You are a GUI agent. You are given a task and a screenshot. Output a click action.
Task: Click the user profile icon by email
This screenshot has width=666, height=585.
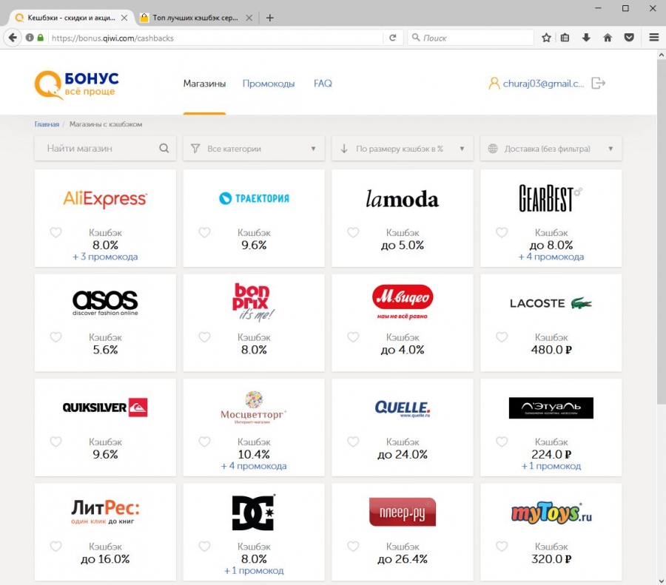tap(494, 84)
